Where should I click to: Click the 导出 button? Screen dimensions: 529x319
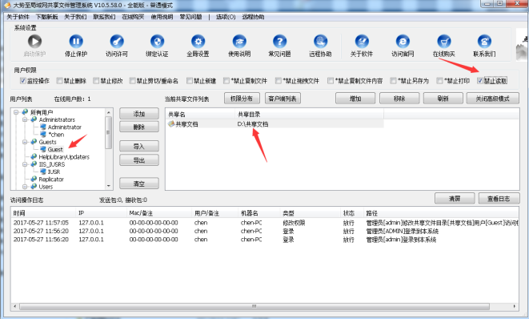(x=139, y=159)
